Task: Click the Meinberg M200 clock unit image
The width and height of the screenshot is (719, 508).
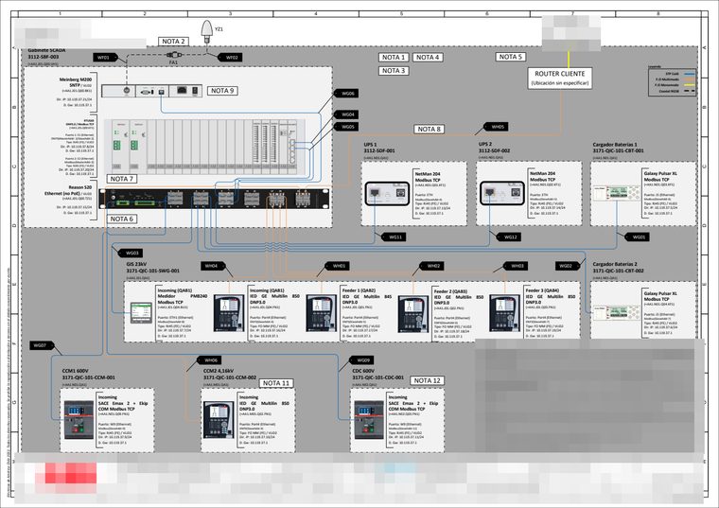Action: 151,91
